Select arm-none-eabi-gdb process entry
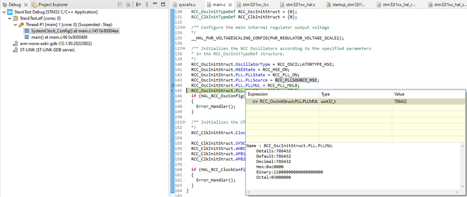 click(56, 43)
